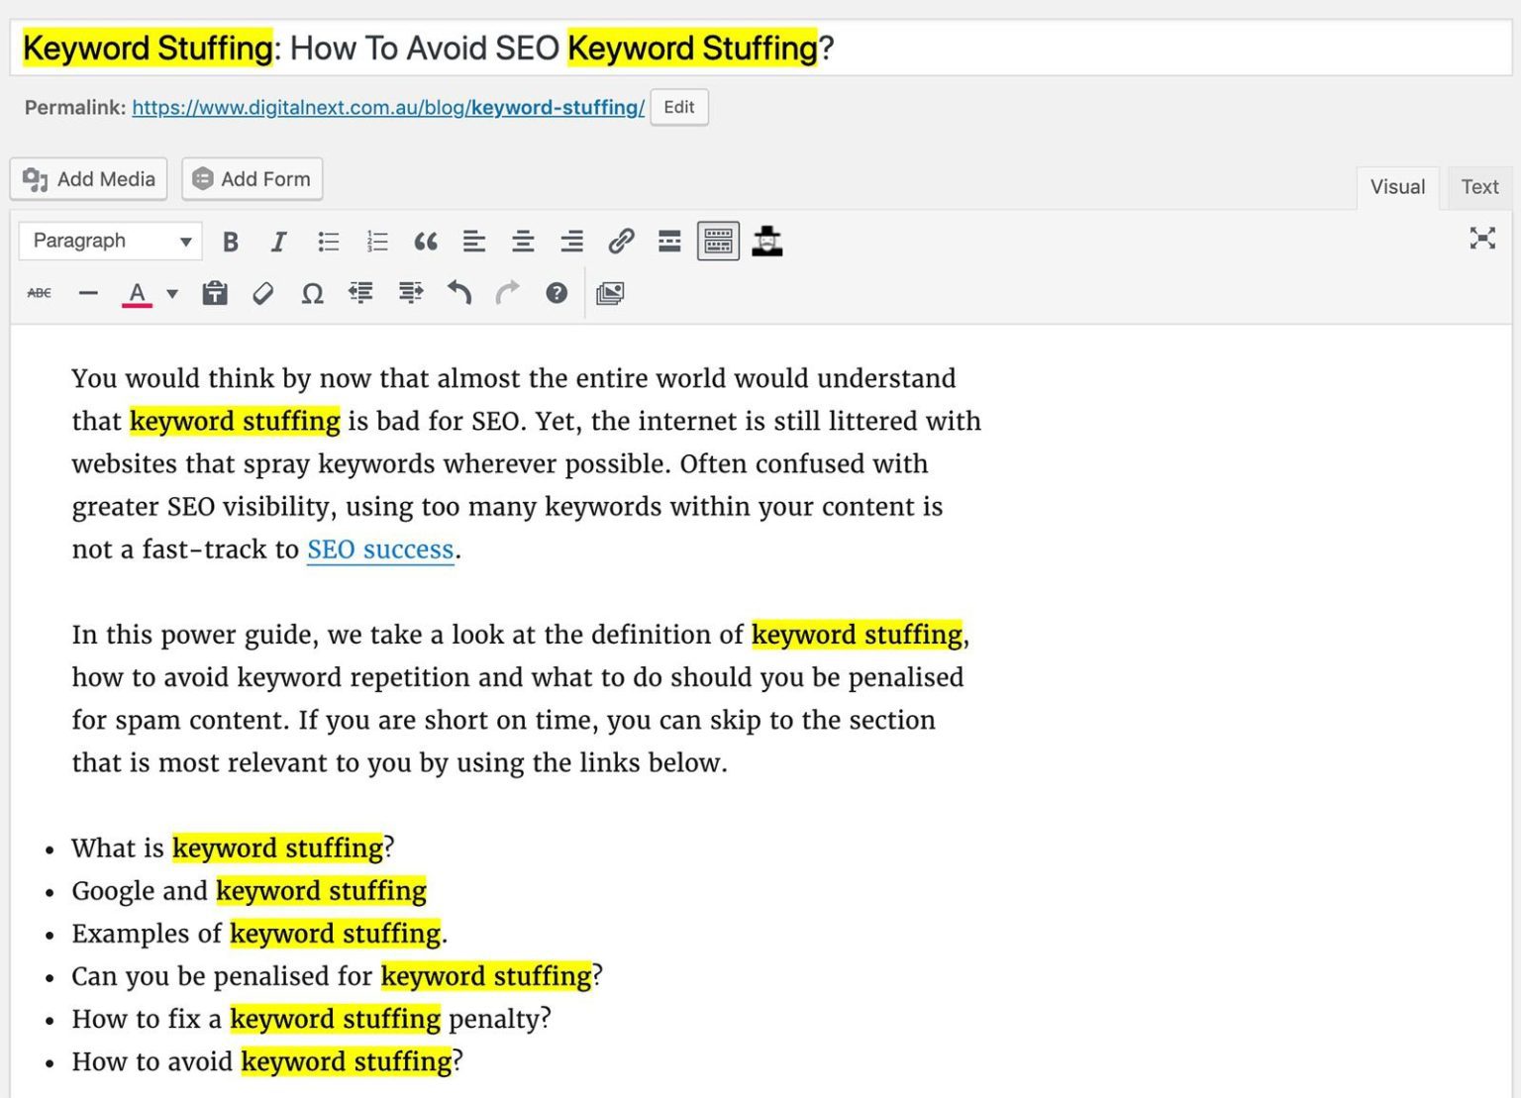The image size is (1521, 1098).
Task: Enable Paste as text
Action: tap(215, 293)
